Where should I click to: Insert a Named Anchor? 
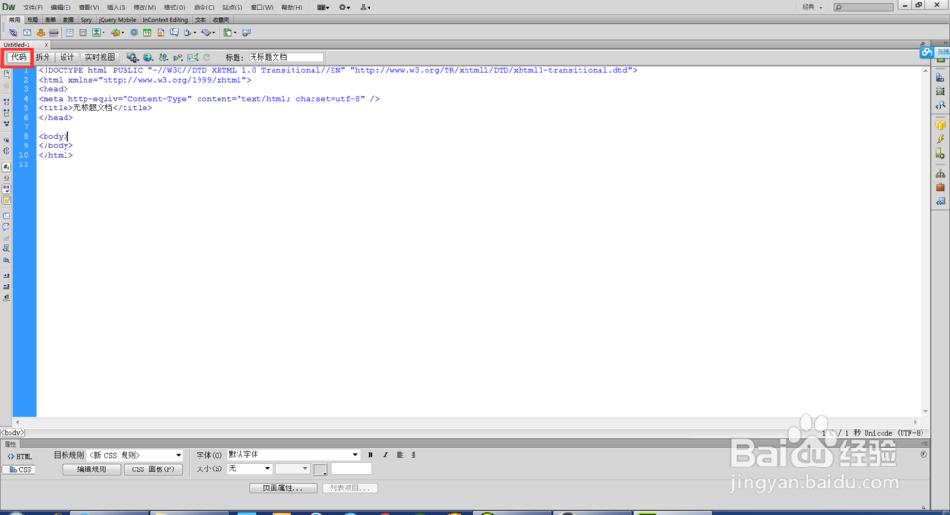(x=41, y=32)
